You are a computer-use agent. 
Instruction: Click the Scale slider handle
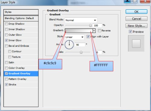pyautogui.click(x=81, y=52)
